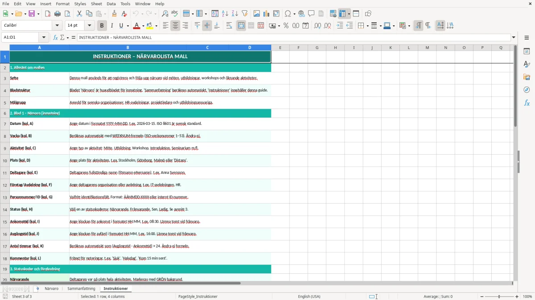Screen dimensions: 535x300
Task: Sort ascending A to Z
Action: pyautogui.click(x=225, y=14)
